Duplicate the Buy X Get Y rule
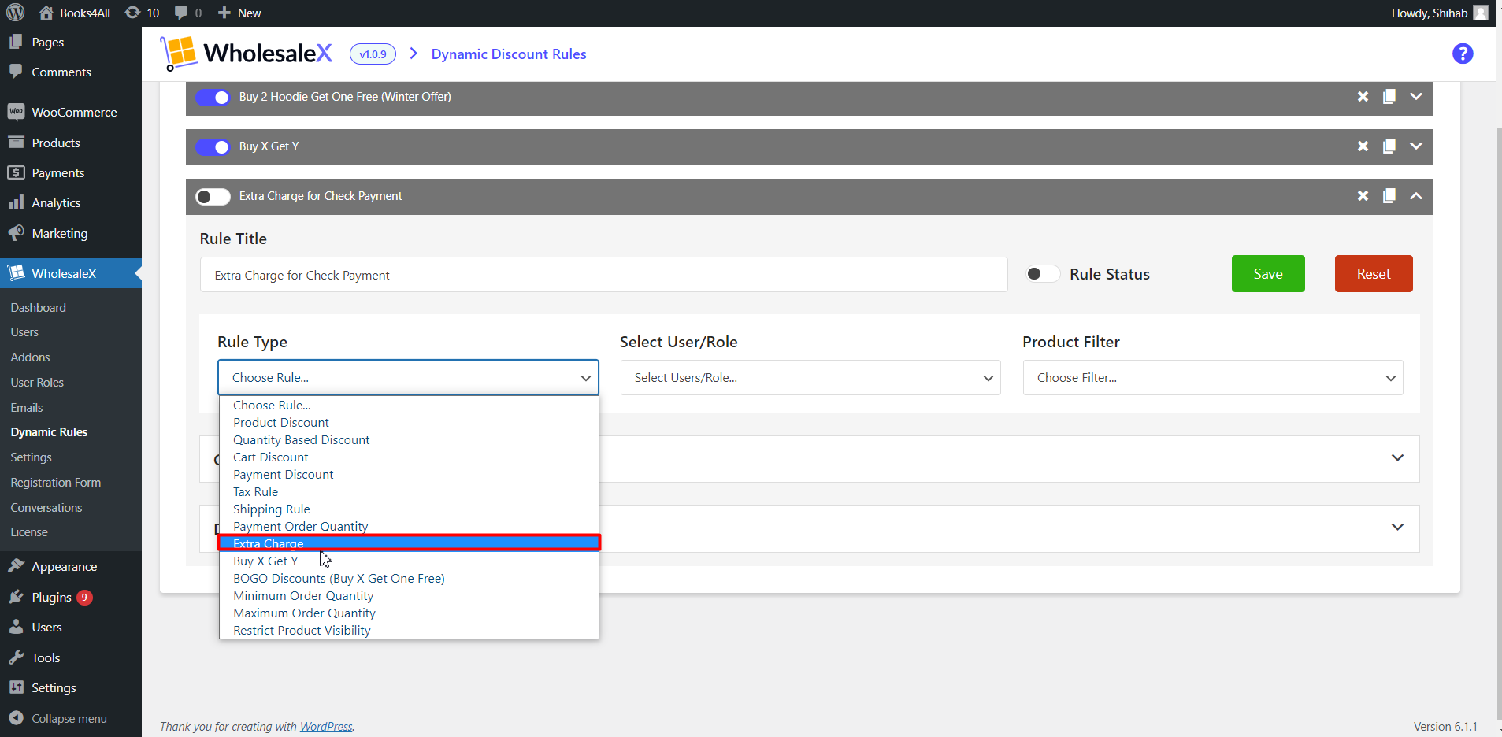 click(1389, 146)
